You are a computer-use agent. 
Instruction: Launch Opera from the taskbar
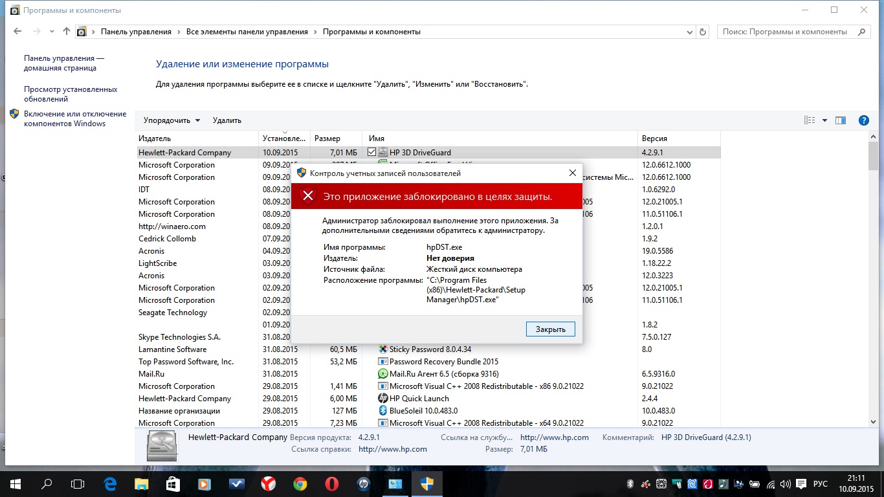(331, 483)
